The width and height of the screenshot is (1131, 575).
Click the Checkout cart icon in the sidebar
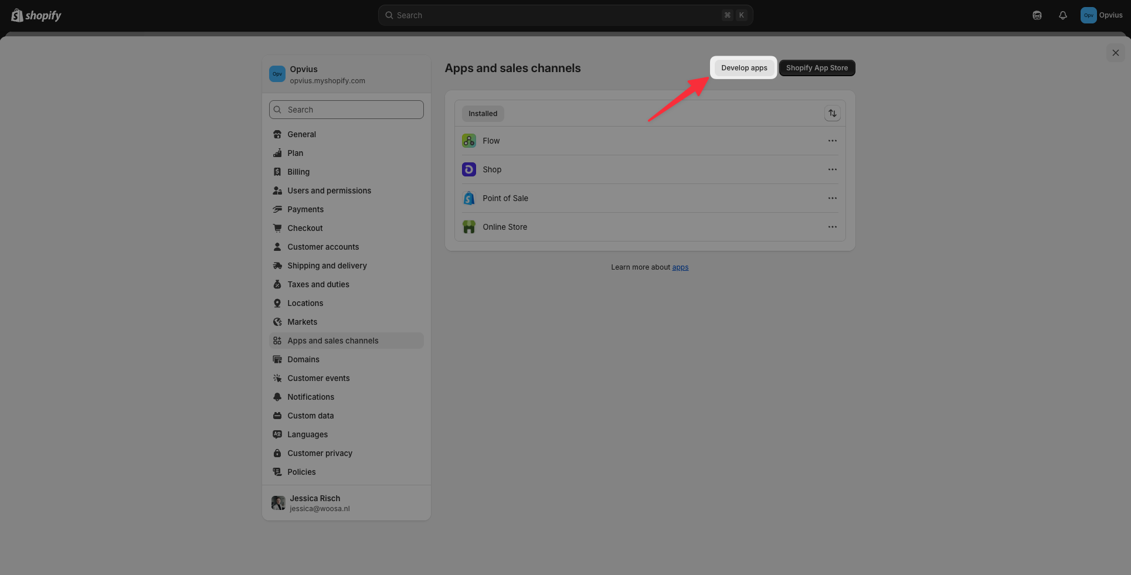coord(277,228)
